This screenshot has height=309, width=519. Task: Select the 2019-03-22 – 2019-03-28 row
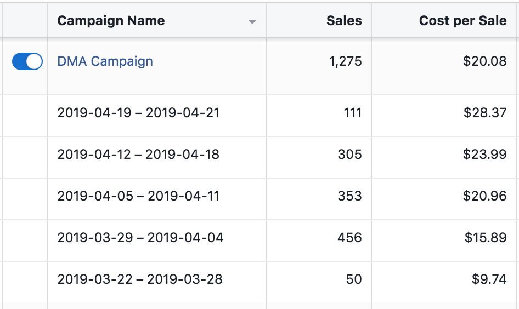coord(140,279)
